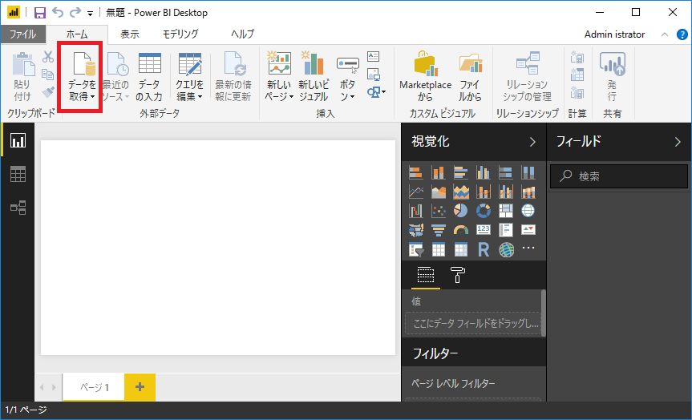Select the stacked column chart visual

tap(439, 172)
